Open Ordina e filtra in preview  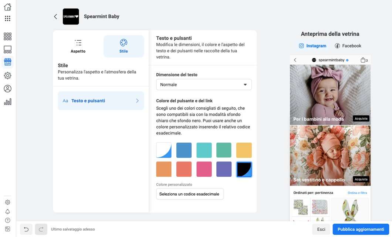pos(357,193)
